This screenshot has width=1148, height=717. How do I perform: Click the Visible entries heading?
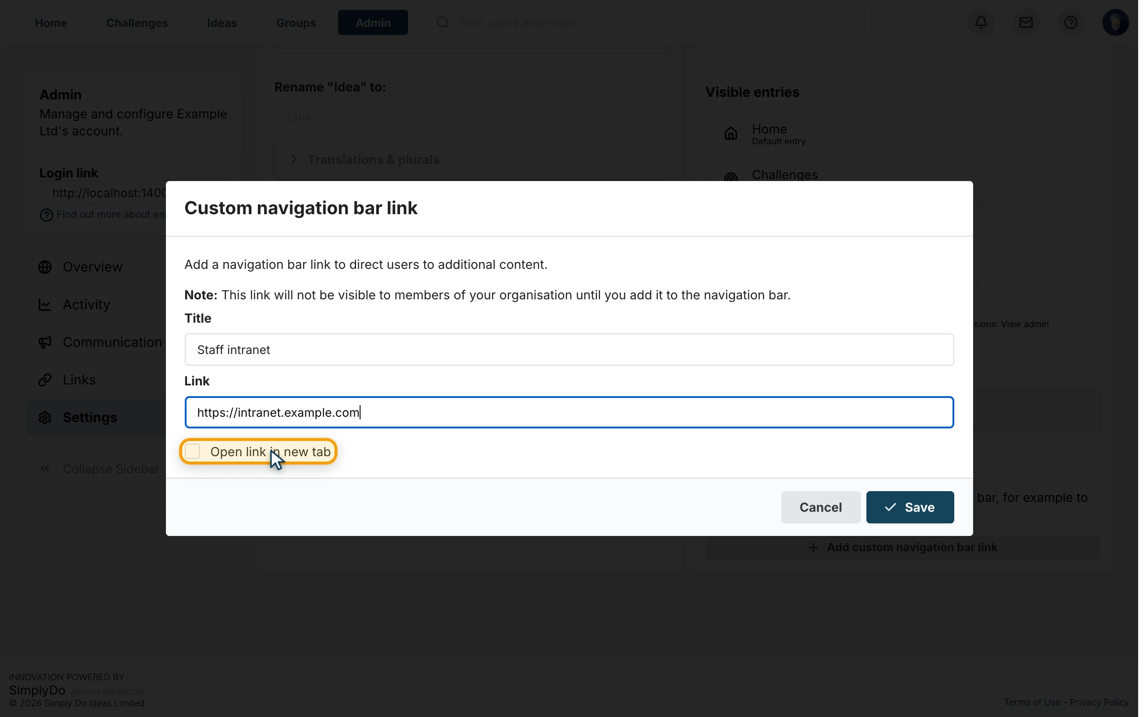752,92
